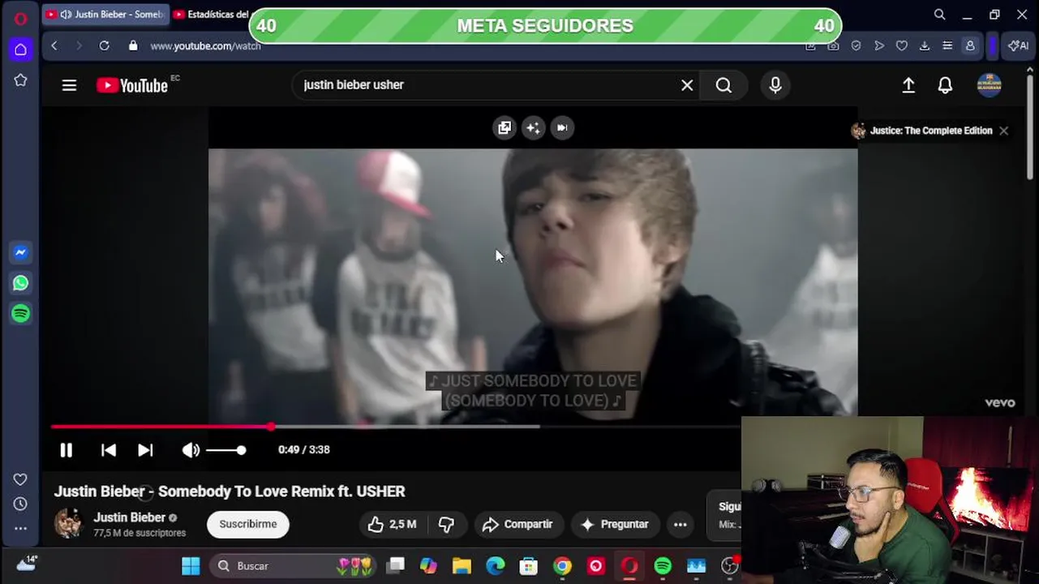
Task: Open the sidebar heart icon
Action: (x=21, y=479)
